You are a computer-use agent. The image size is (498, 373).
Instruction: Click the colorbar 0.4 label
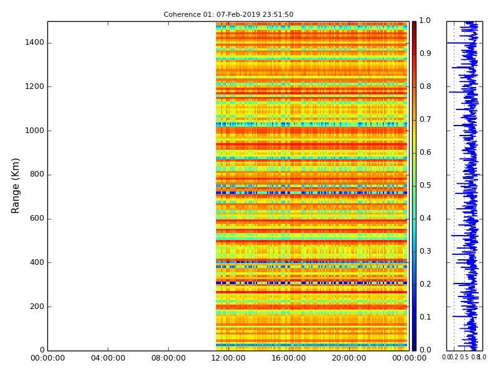[425, 219]
